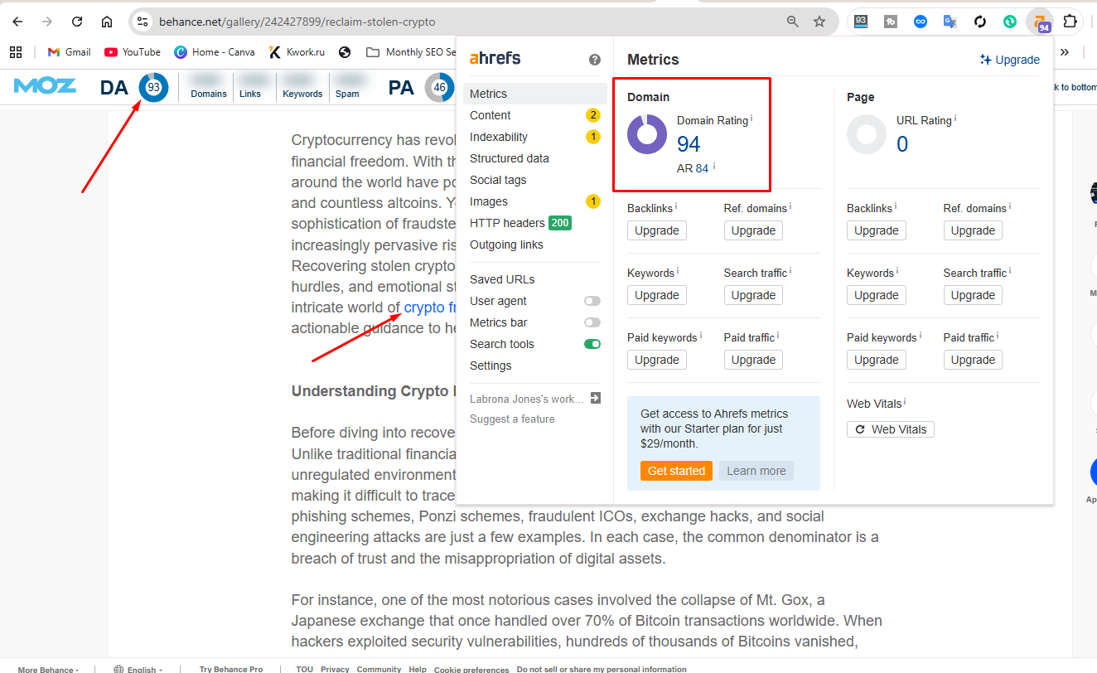Image resolution: width=1097 pixels, height=673 pixels.
Task: Click the Domain Rating donut chart
Action: point(646,134)
